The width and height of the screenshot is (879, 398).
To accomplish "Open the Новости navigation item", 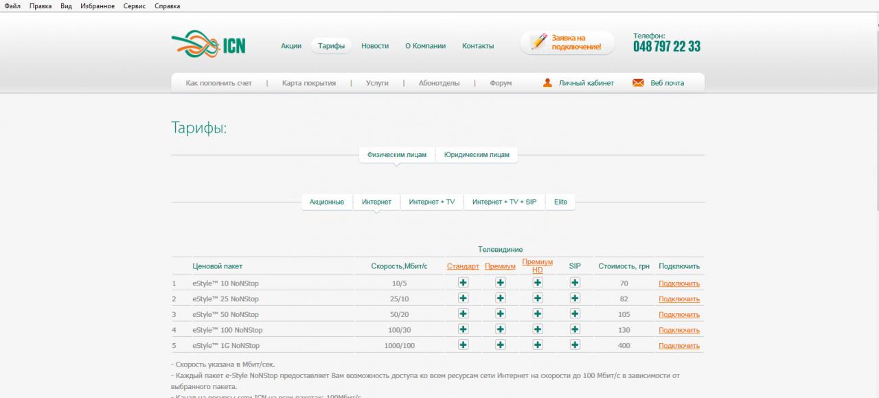I will (375, 46).
